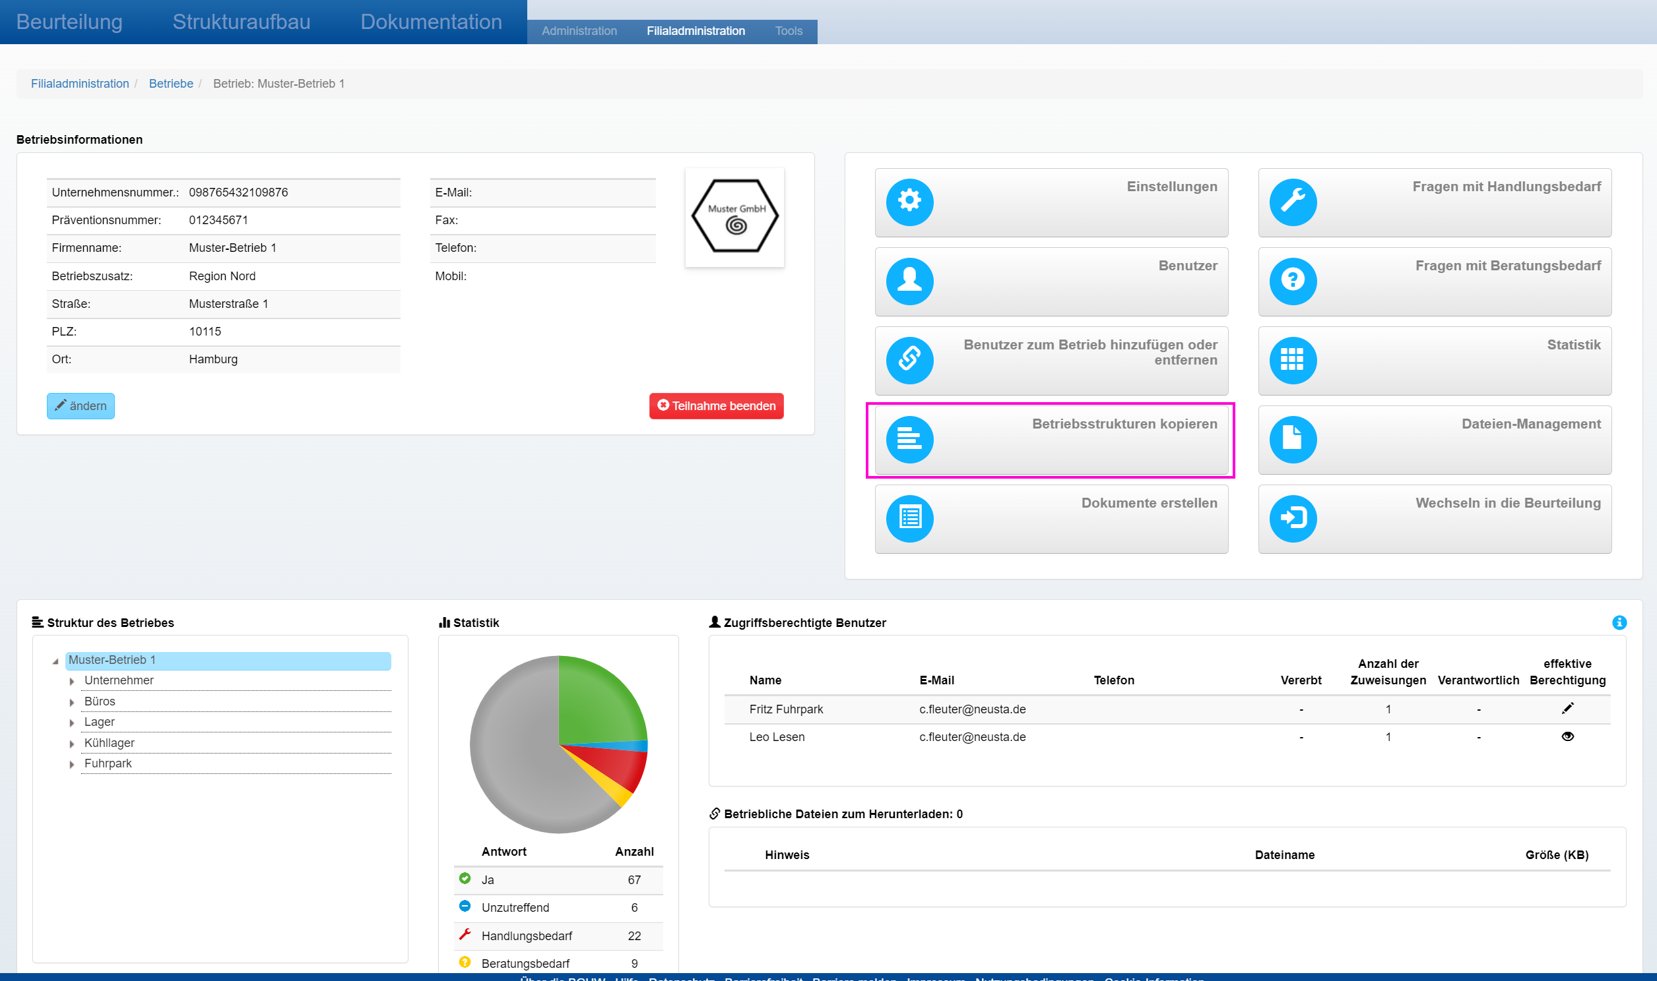Click the Straße value Musterstraße 1
The height and width of the screenshot is (981, 1657).
228,304
